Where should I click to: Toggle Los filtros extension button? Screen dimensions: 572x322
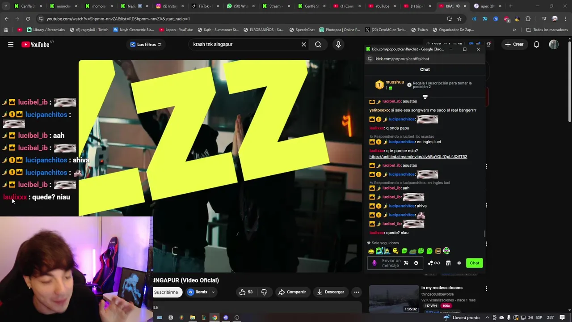[x=146, y=44]
